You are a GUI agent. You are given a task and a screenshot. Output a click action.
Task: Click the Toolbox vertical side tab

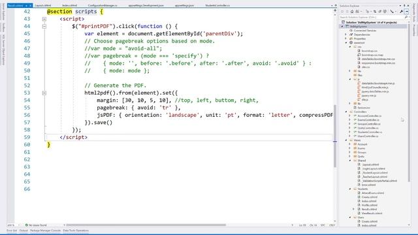[x=3, y=27]
